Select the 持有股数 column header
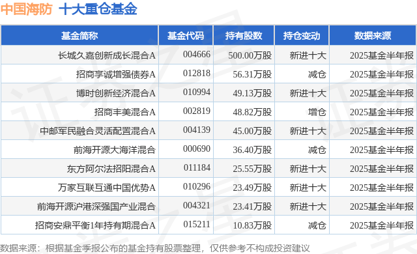Viewport: 417px width, 254px height. point(244,36)
